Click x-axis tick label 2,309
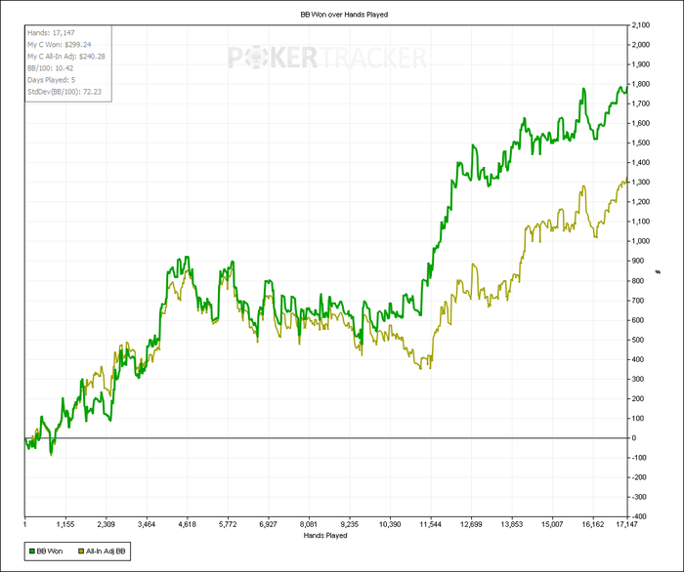 [106, 524]
